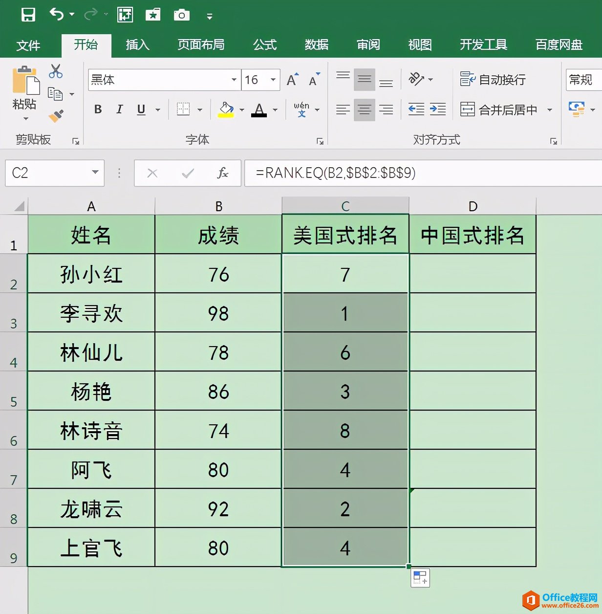Open the undo history dropdown arrow
Screen dimensions: 602x614
72,15
